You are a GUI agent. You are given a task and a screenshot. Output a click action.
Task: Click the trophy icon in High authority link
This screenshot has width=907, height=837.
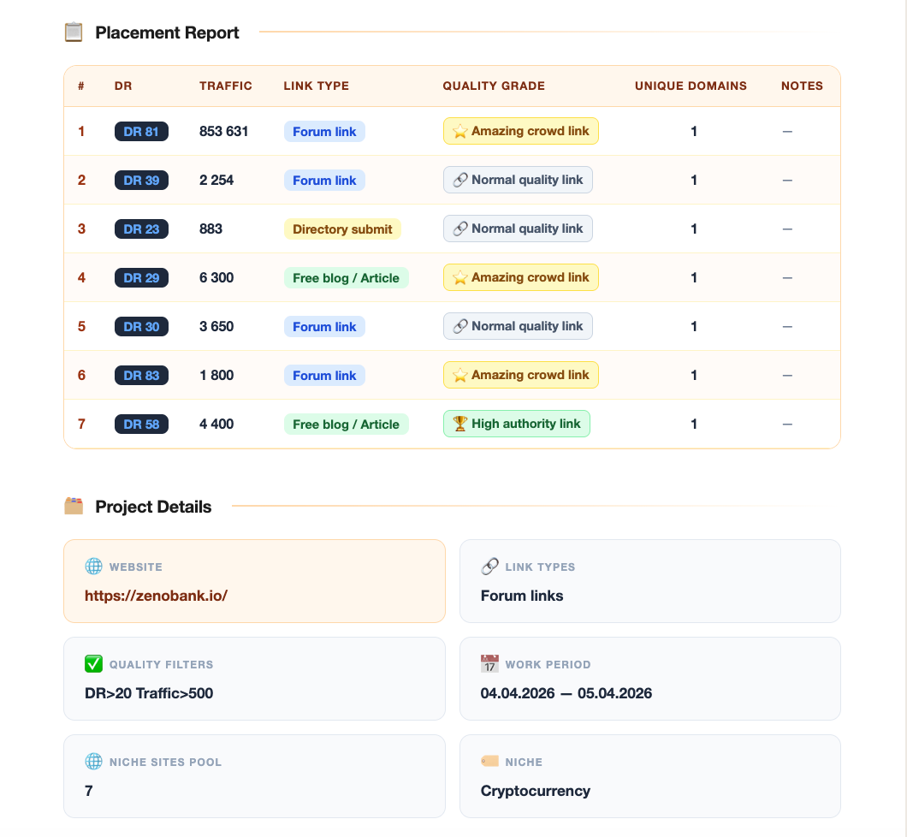pyautogui.click(x=459, y=424)
